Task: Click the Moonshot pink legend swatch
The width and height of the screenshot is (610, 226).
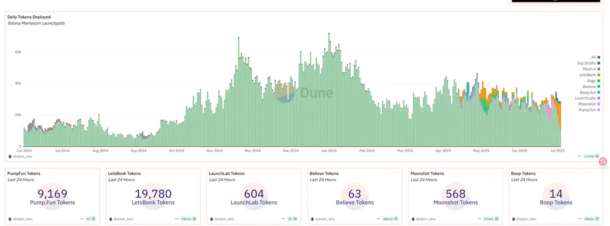Action: [599, 104]
